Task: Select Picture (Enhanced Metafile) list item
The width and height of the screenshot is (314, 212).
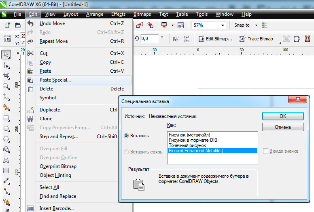Action: click(212, 151)
